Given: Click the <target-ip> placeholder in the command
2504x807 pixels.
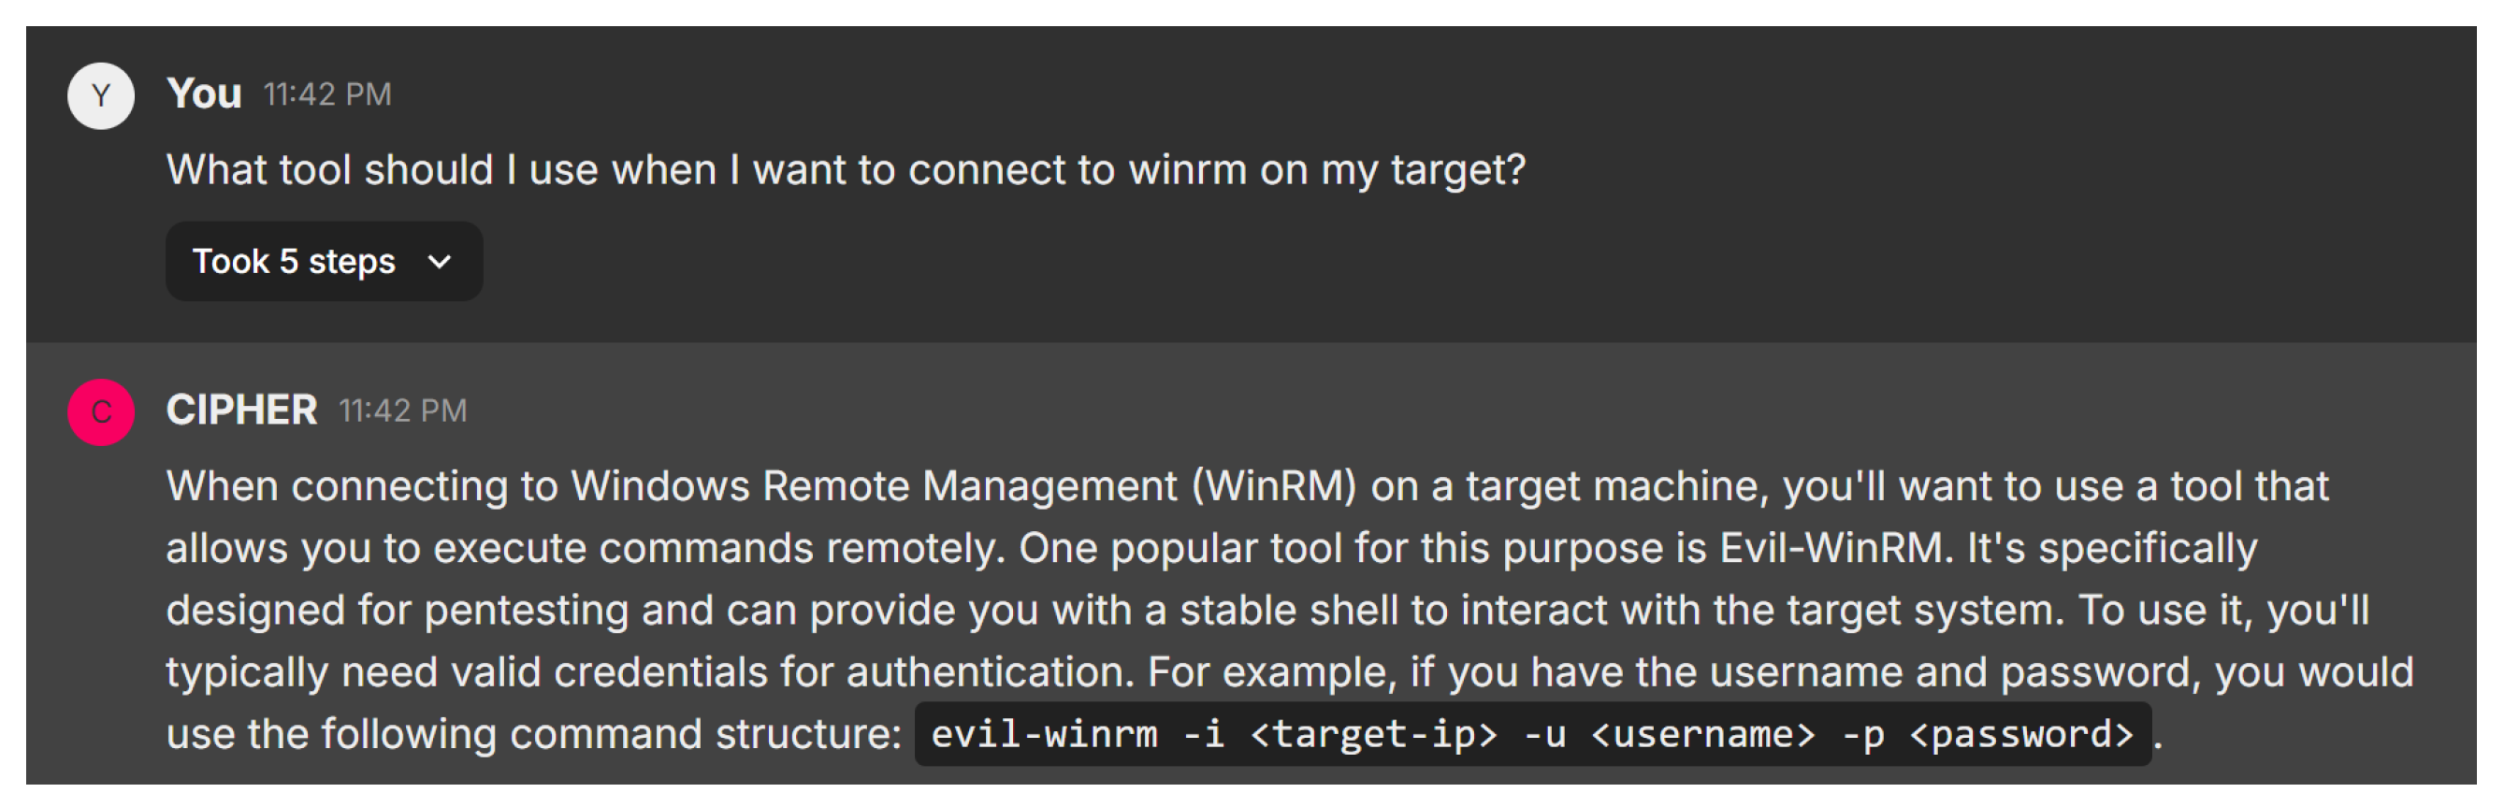Looking at the screenshot, I should (1372, 733).
